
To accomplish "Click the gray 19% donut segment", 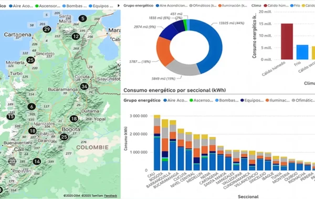I will click(x=183, y=69).
